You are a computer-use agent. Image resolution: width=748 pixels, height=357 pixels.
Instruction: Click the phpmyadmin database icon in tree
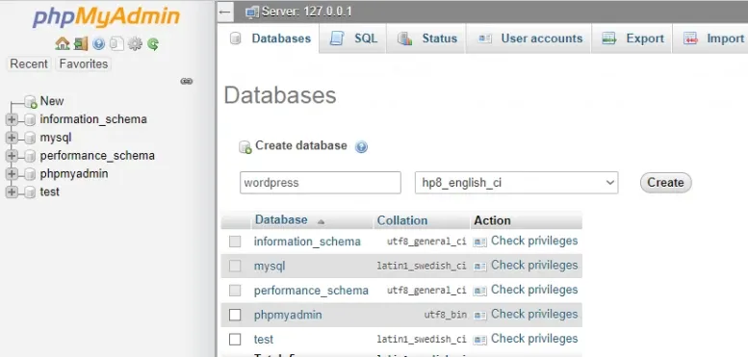point(30,174)
